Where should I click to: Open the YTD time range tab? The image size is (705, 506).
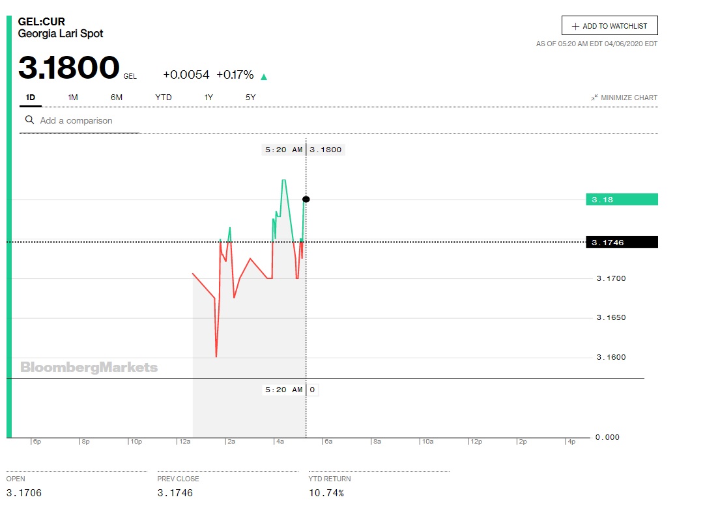pyautogui.click(x=163, y=98)
